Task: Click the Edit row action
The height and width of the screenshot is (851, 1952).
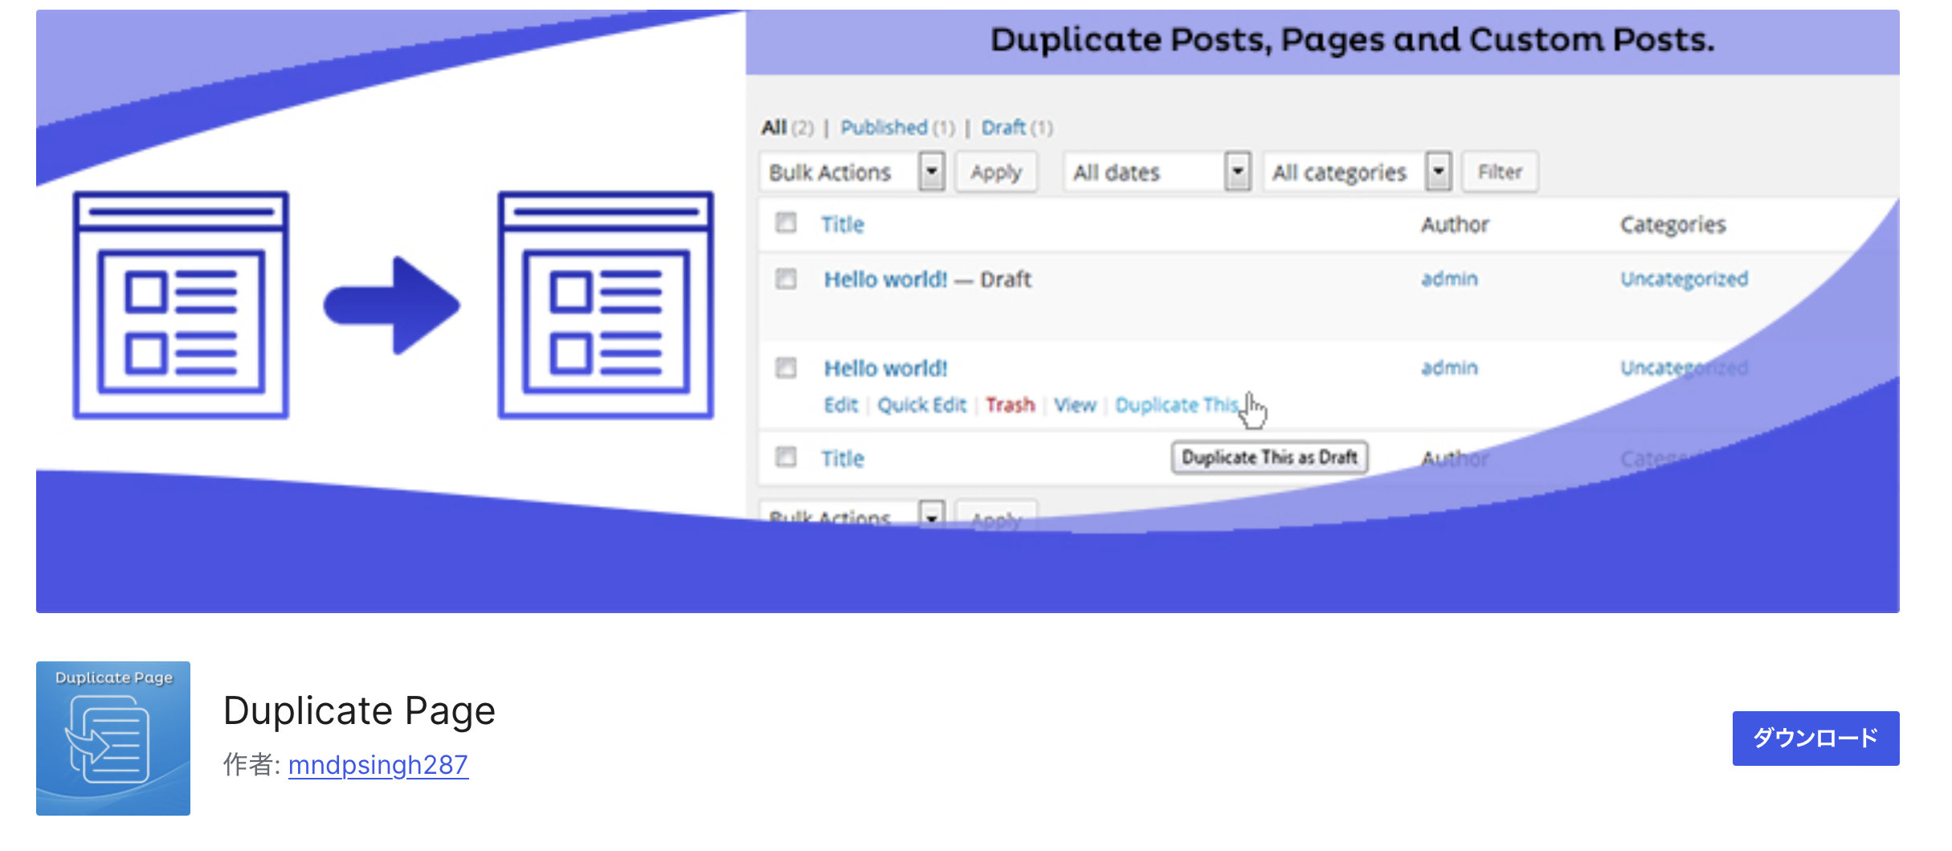Action: 840,405
